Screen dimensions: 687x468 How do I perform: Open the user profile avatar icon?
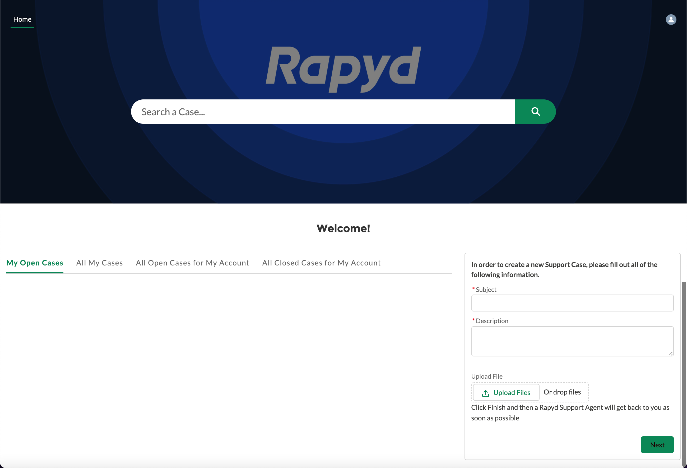(x=671, y=20)
